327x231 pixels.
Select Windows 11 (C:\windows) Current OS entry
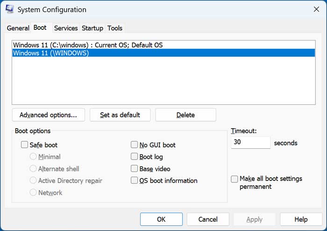(x=163, y=45)
